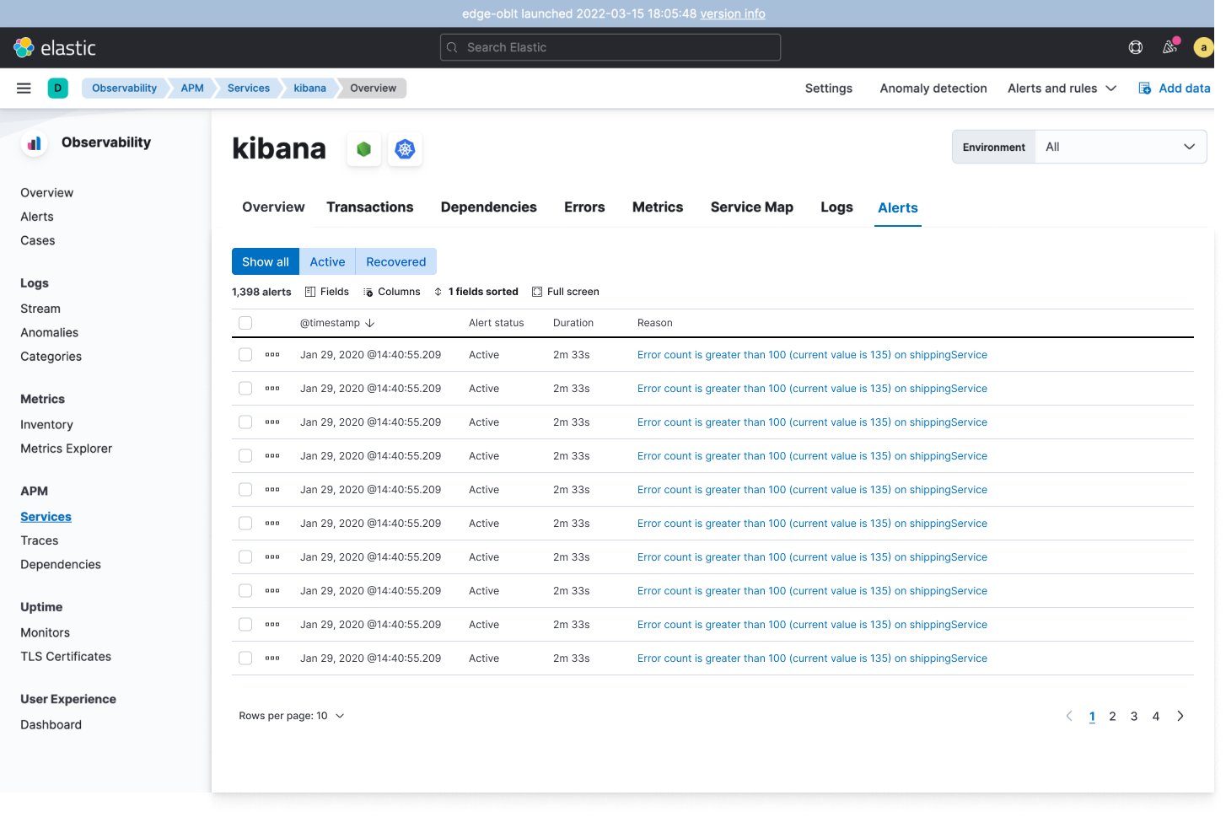Open Traces in the APM sidebar
This screenshot has width=1226, height=817.
coord(40,540)
